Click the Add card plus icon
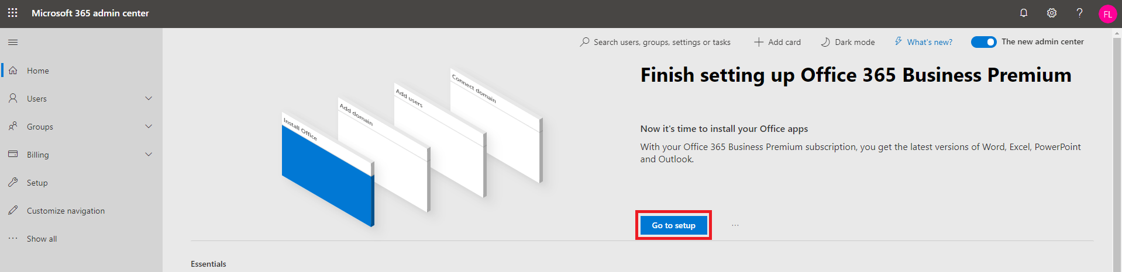The image size is (1122, 272). (x=759, y=42)
